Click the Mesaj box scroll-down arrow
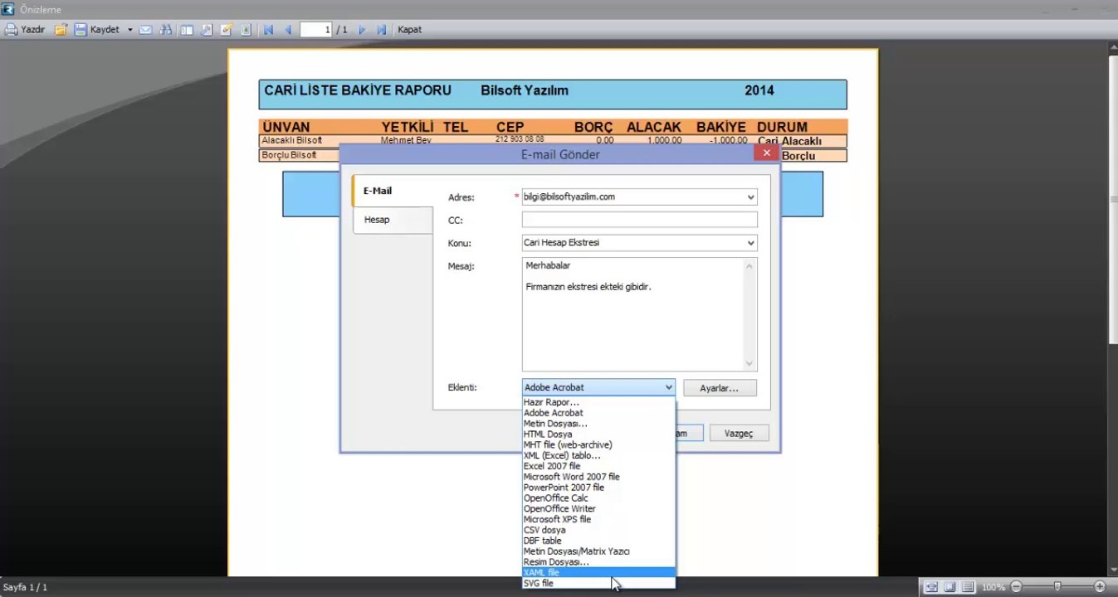This screenshot has height=597, width=1118. pyautogui.click(x=749, y=363)
